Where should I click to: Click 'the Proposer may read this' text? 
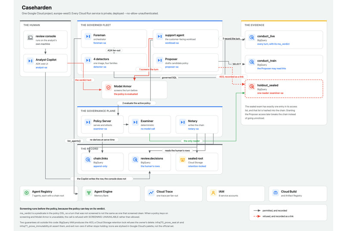click(272, 68)
